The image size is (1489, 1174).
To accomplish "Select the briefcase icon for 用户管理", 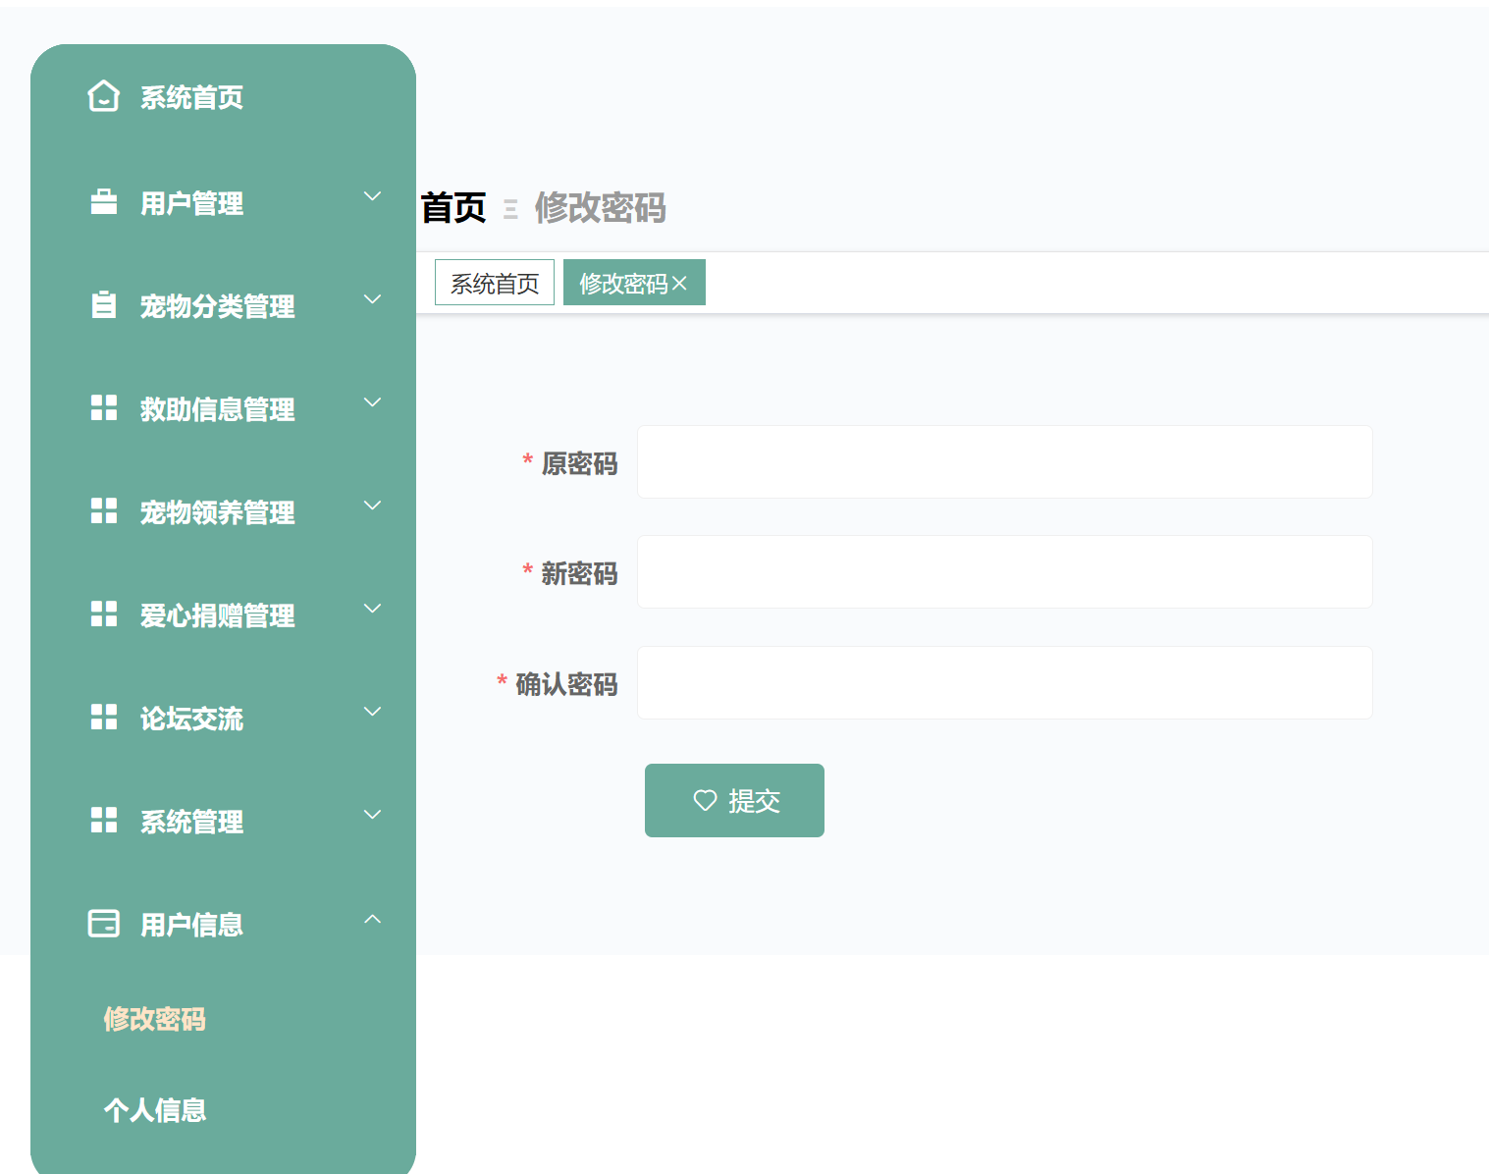I will (103, 202).
